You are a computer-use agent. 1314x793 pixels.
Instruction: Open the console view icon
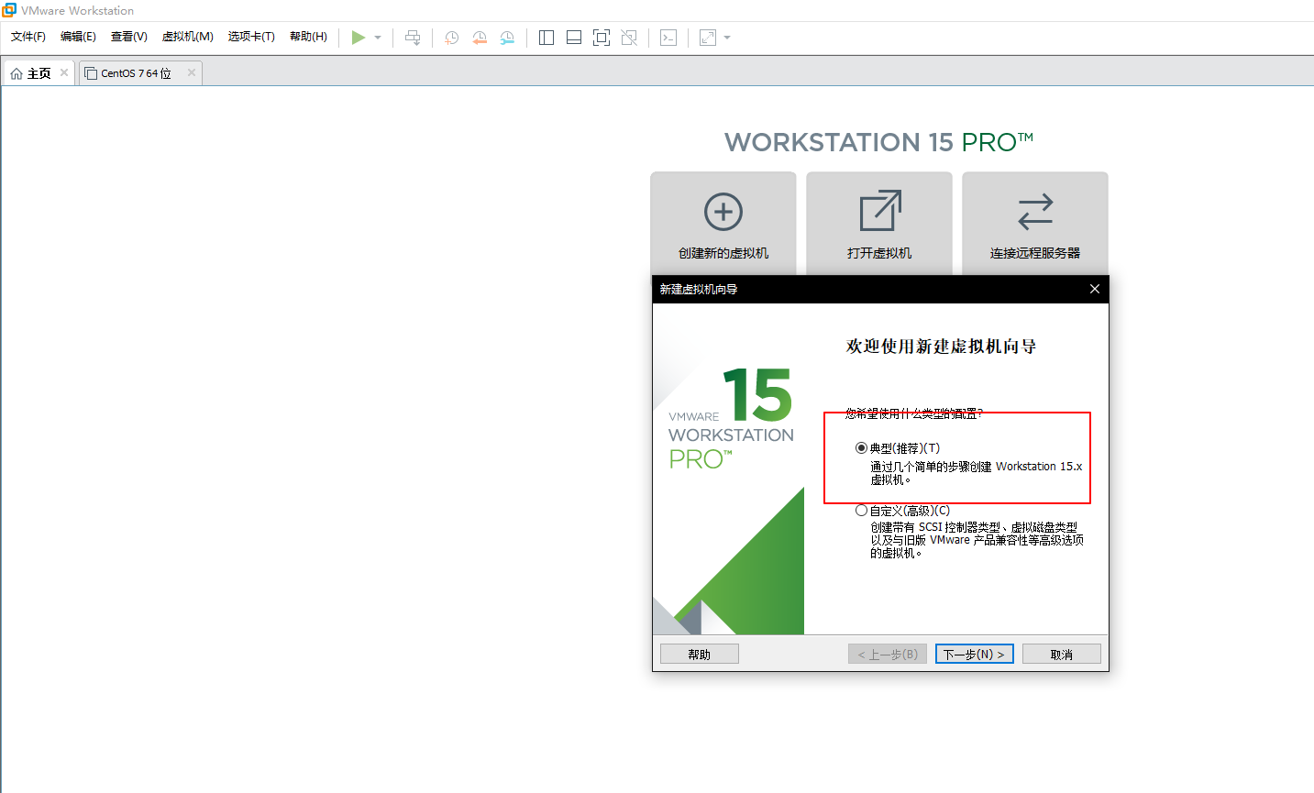click(668, 38)
